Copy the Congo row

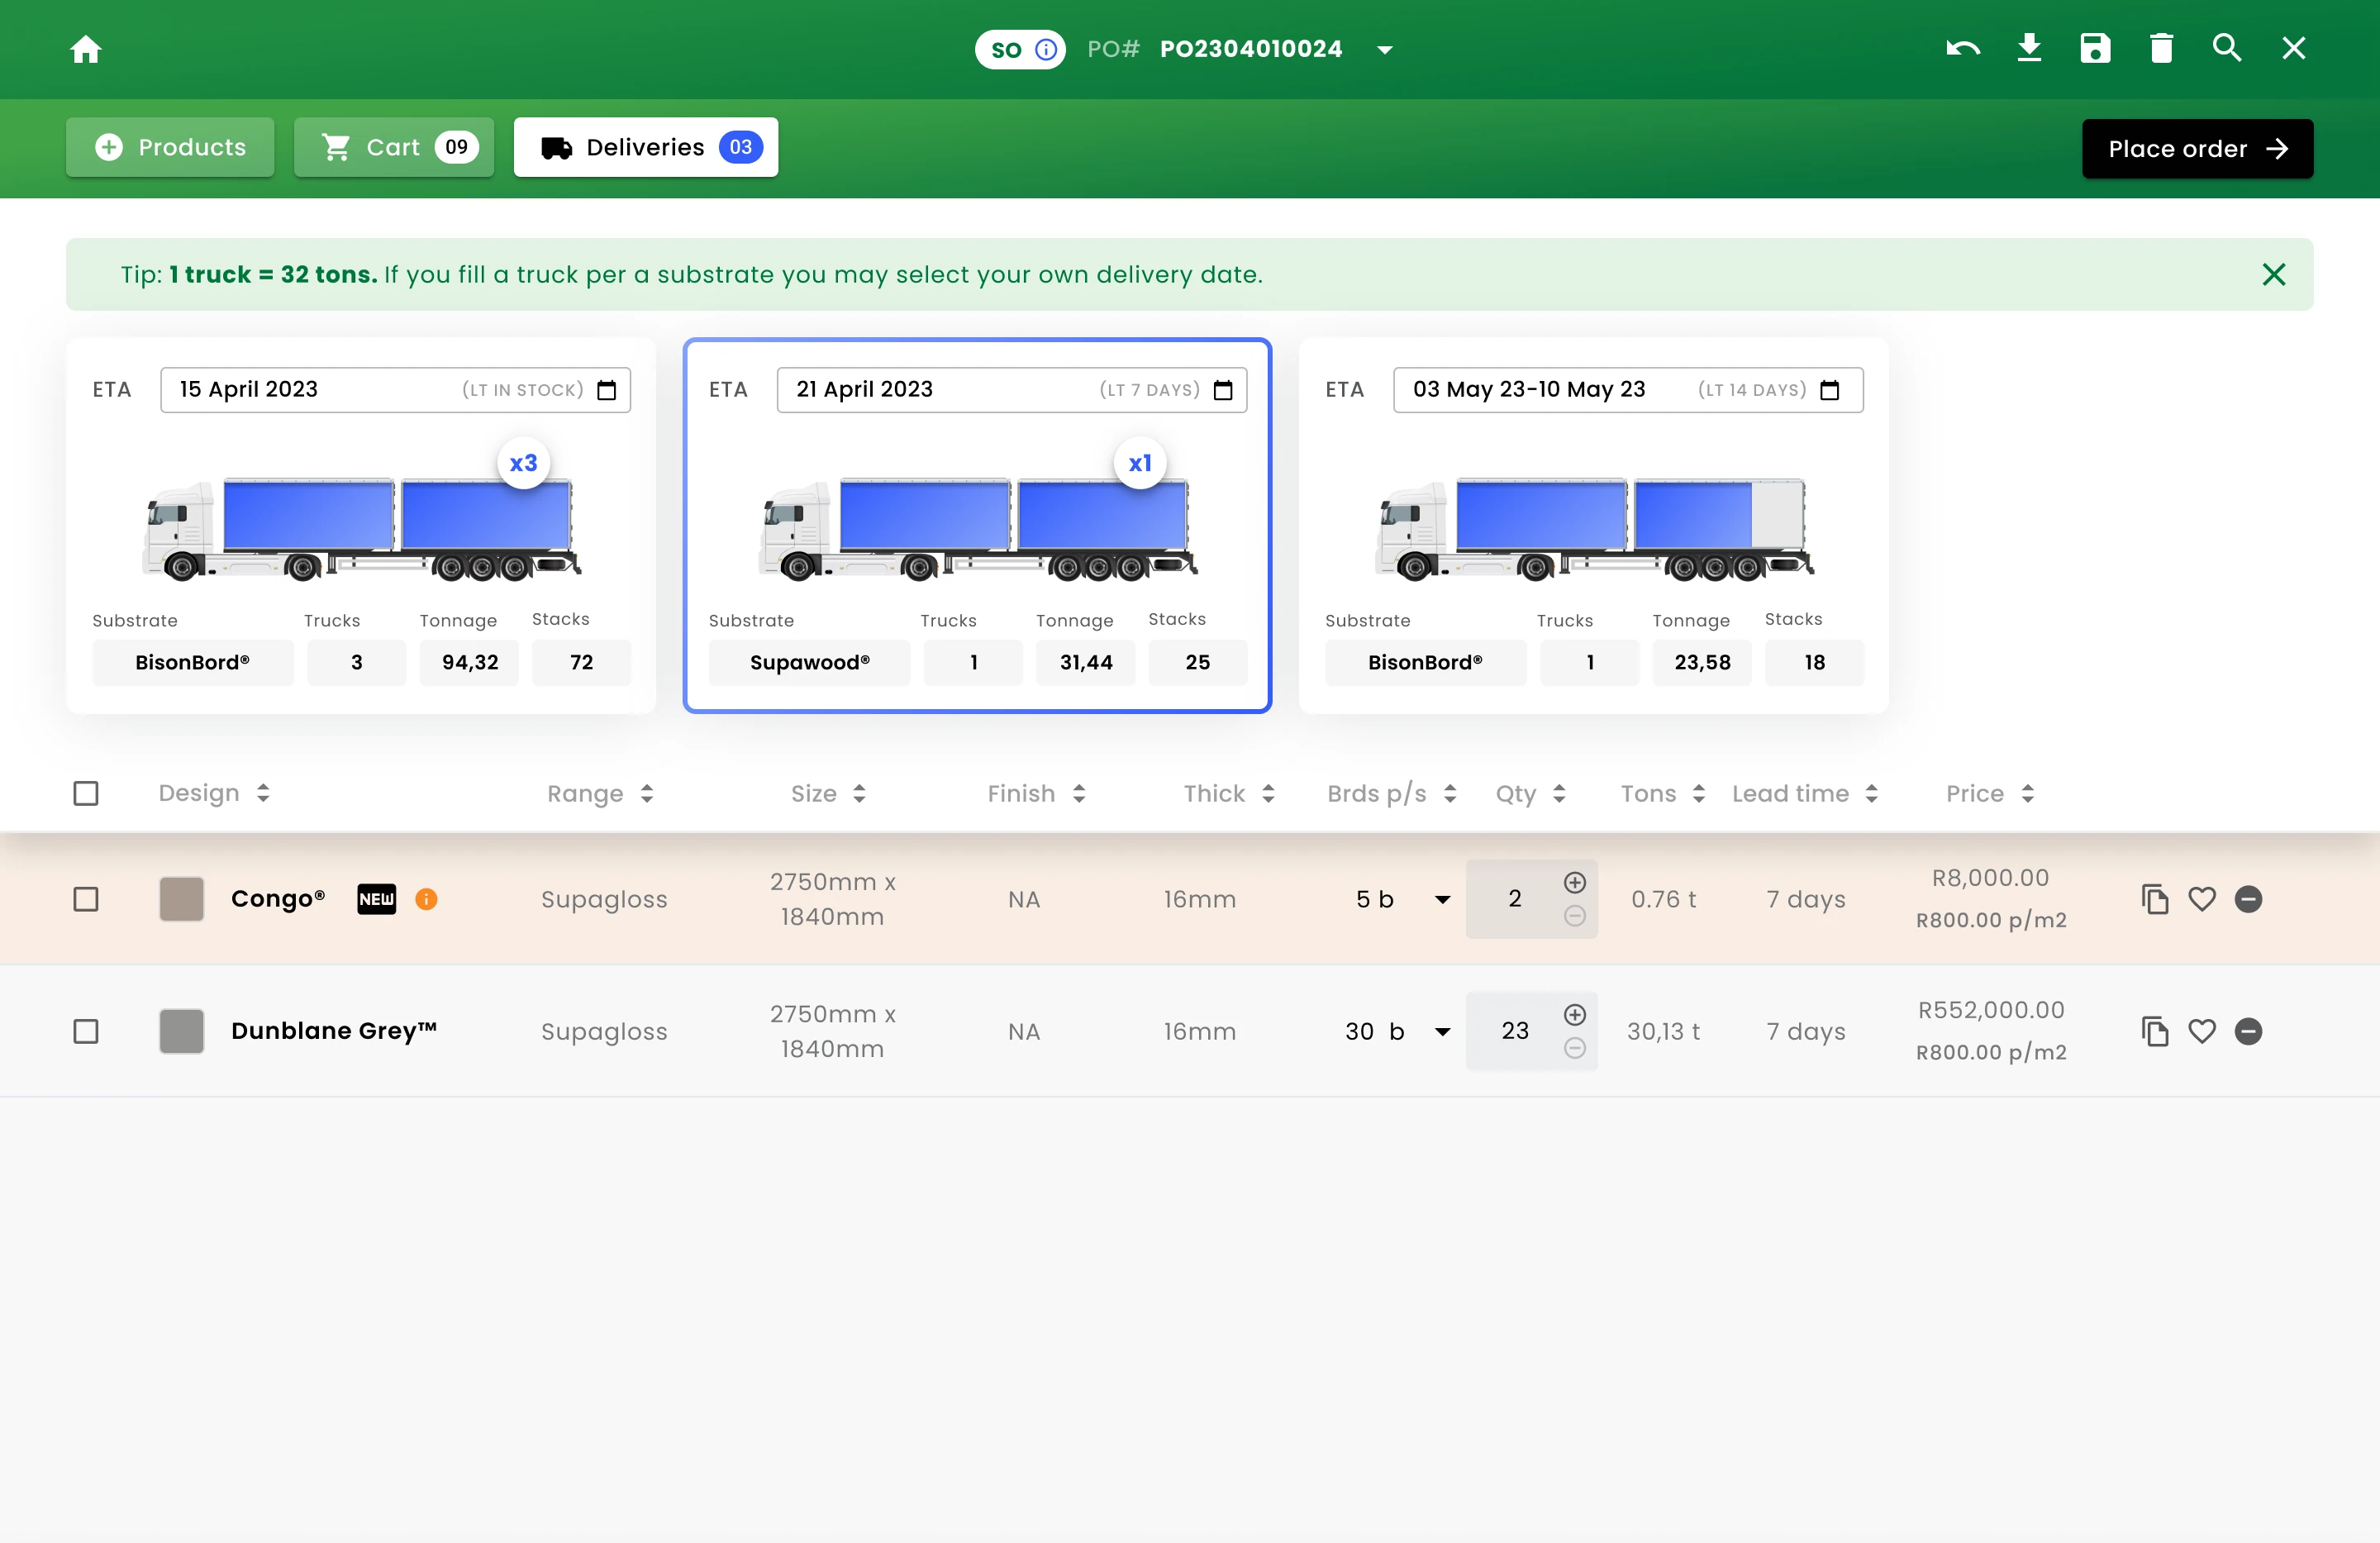pos(2155,899)
